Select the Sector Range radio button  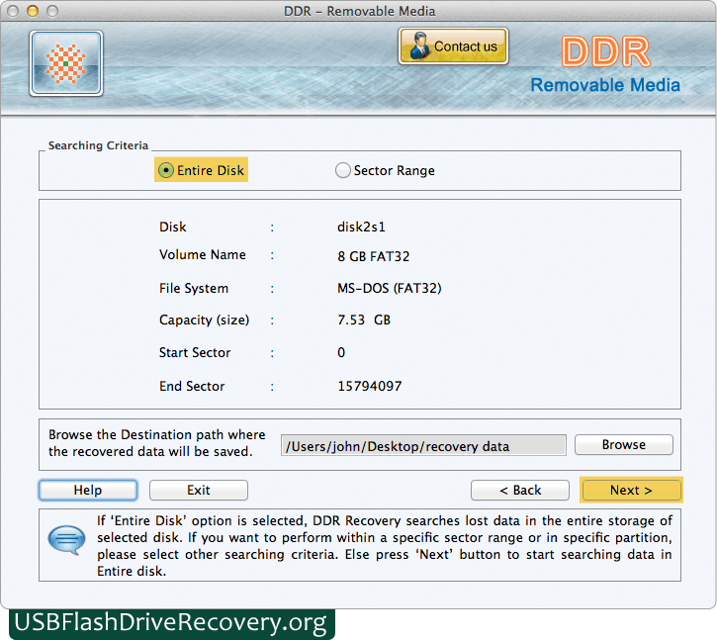tap(343, 170)
